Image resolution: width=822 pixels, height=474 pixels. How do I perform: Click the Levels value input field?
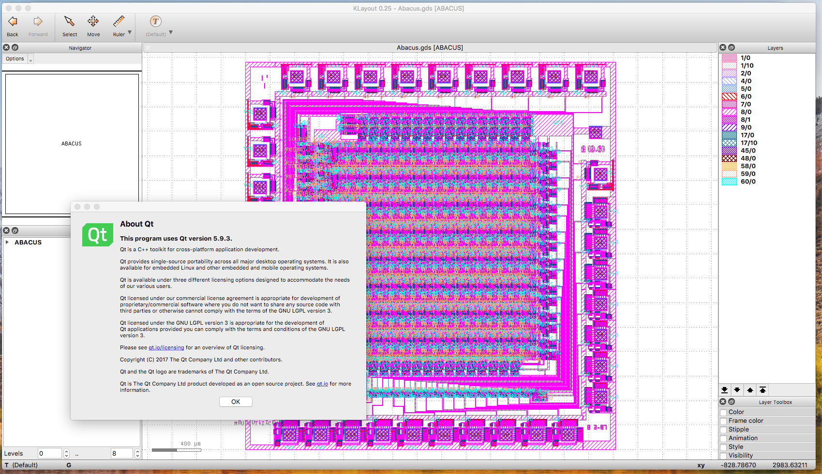click(x=50, y=453)
